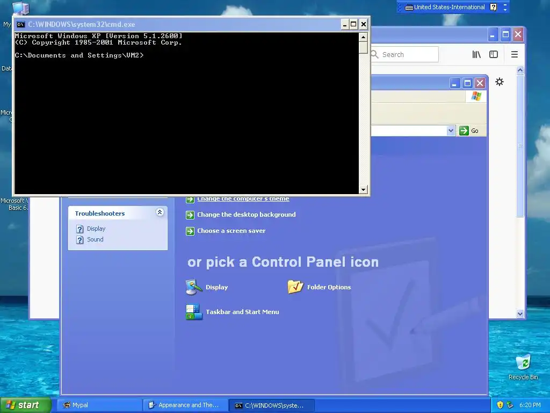This screenshot has width=550, height=413.
Task: Switch to Appearance and Themes taskbar button
Action: pos(185,405)
